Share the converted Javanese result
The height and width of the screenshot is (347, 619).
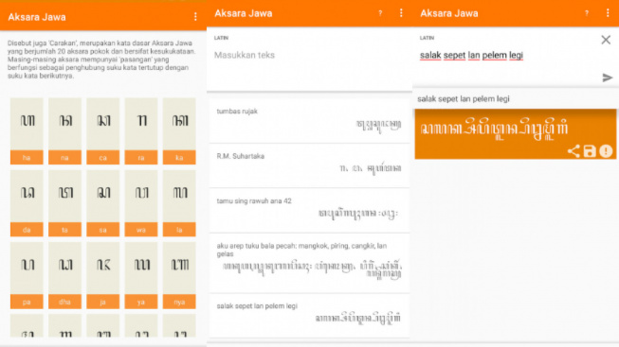point(573,151)
